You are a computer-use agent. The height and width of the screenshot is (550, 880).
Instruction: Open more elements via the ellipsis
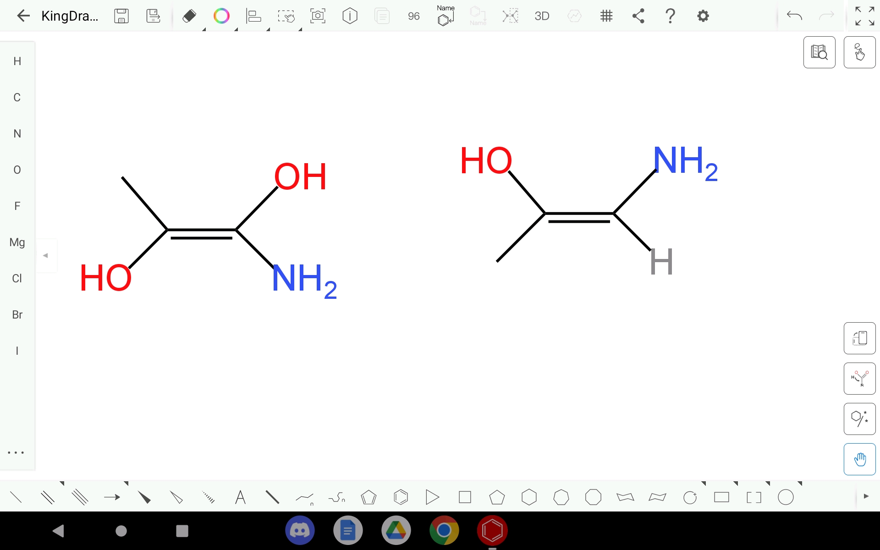pyautogui.click(x=16, y=453)
